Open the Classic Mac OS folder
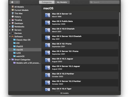Screen dimensions: 129x97 (x=22, y=40)
